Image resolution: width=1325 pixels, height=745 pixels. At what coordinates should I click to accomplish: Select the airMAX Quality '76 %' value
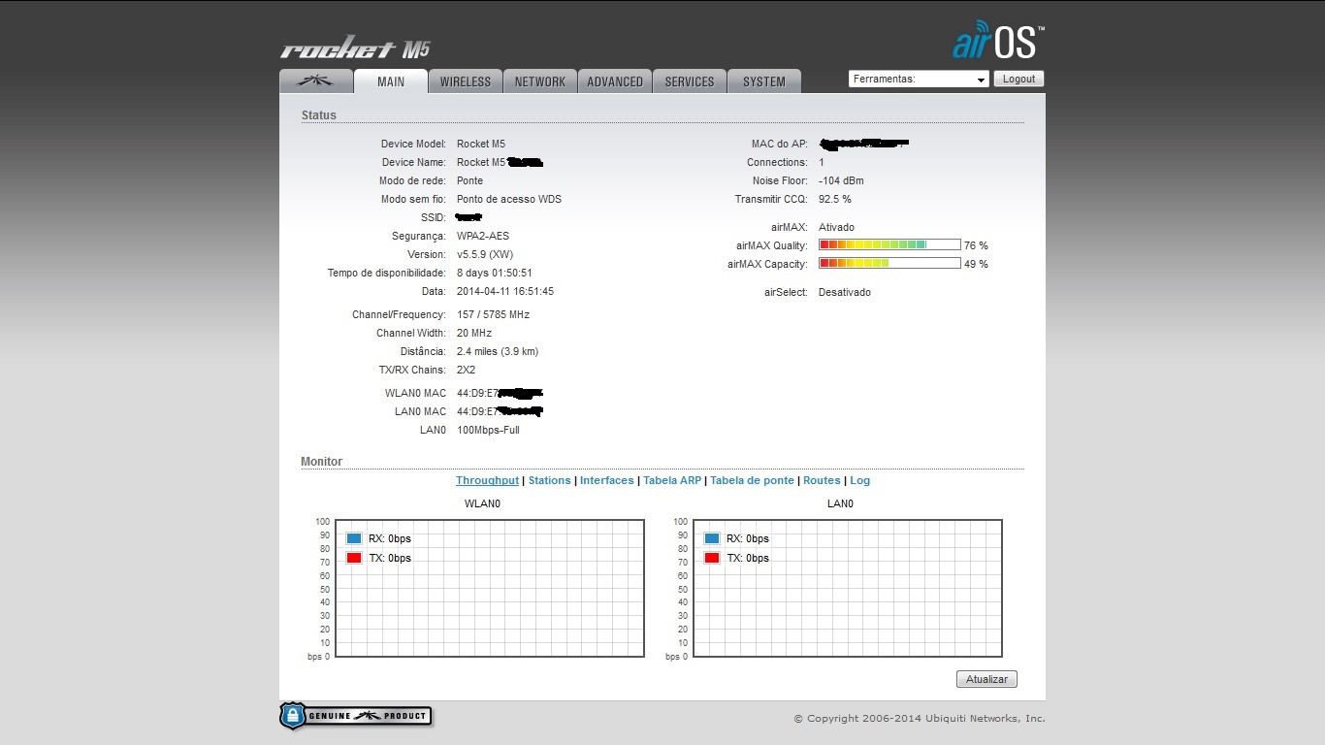tap(976, 246)
